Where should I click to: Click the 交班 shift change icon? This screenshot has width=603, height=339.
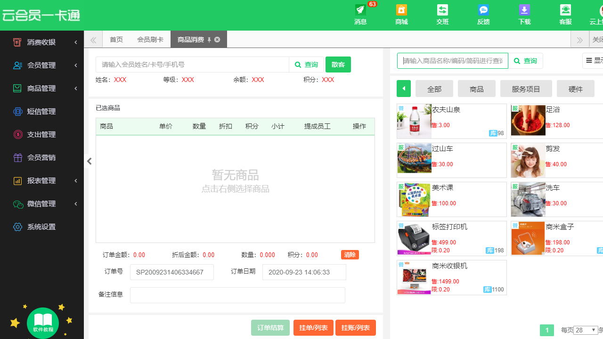coord(442,15)
